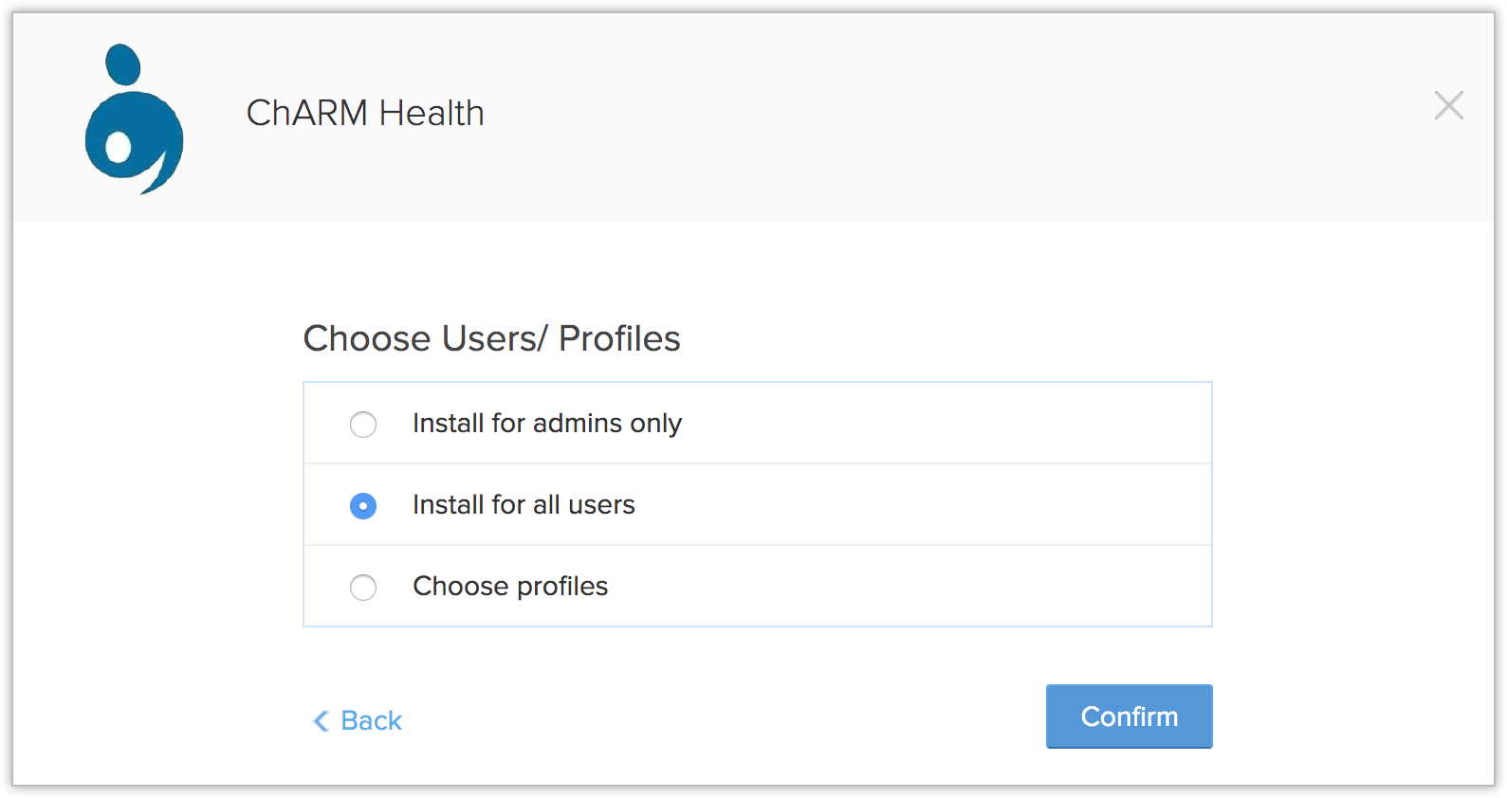Click the "Install for all users" label text
The image size is (1507, 798).
pos(524,505)
